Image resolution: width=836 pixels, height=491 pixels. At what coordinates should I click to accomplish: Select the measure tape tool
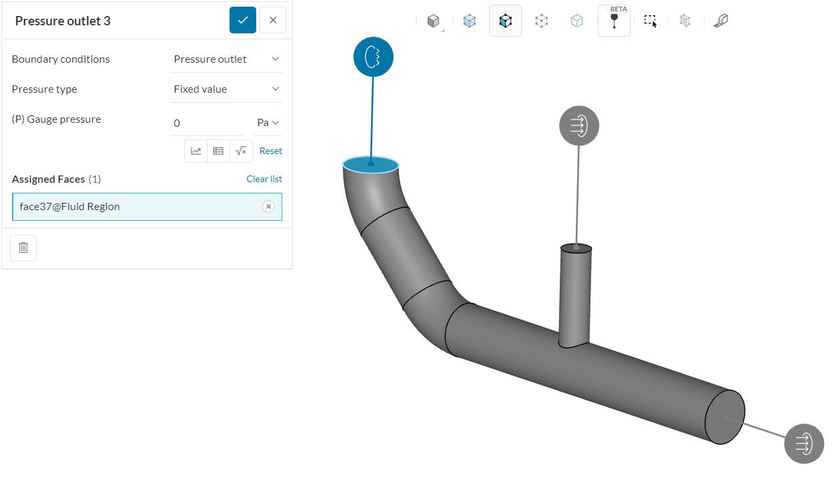[x=721, y=21]
